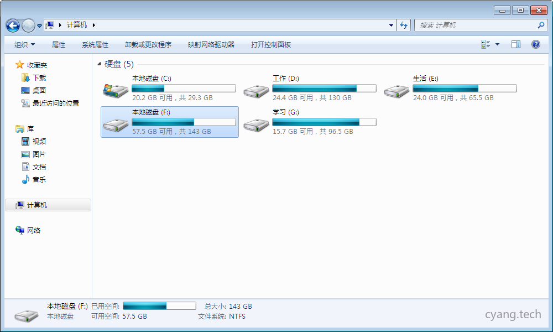Click the F: drive usage bar
This screenshot has width=553, height=332.
(184, 122)
